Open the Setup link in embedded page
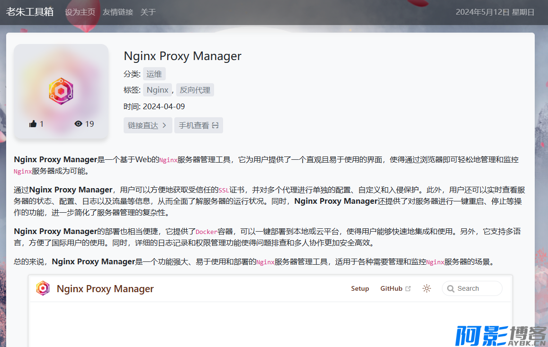548x347 pixels. [360, 288]
